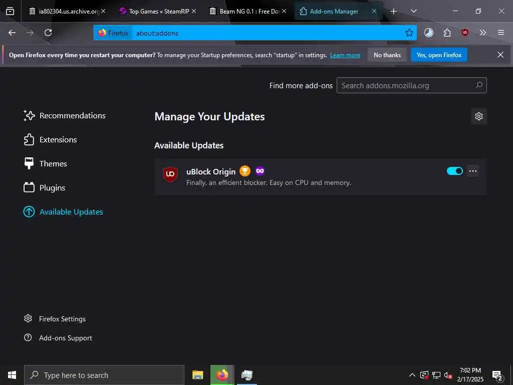Open the Add-ons Support link

58,338
